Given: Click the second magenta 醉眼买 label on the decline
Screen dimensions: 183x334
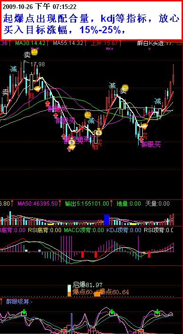Looking at the screenshot, I should click(x=66, y=120).
